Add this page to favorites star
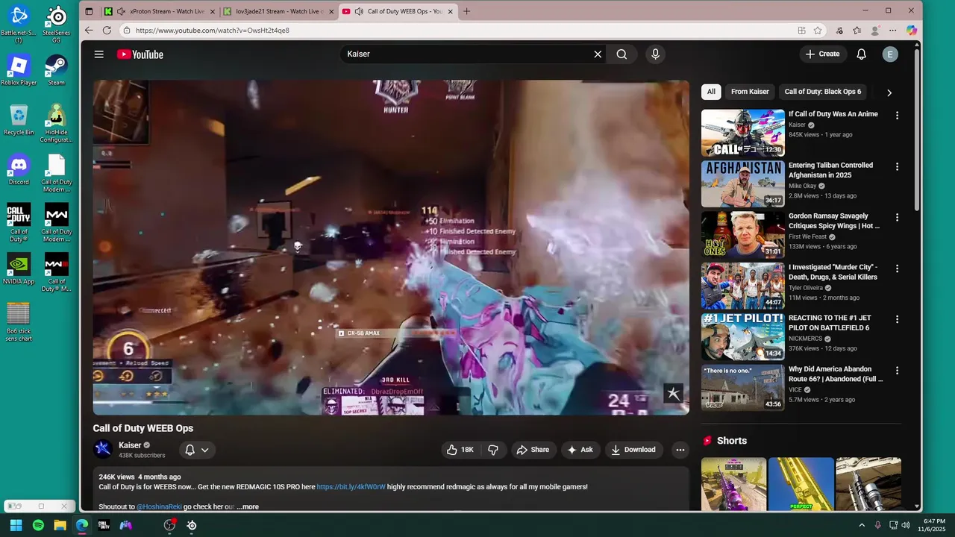The width and height of the screenshot is (955, 537). pos(818,31)
